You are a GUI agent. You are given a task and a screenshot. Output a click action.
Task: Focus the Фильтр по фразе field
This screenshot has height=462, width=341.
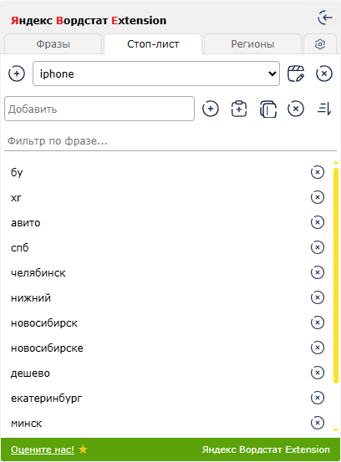170,141
